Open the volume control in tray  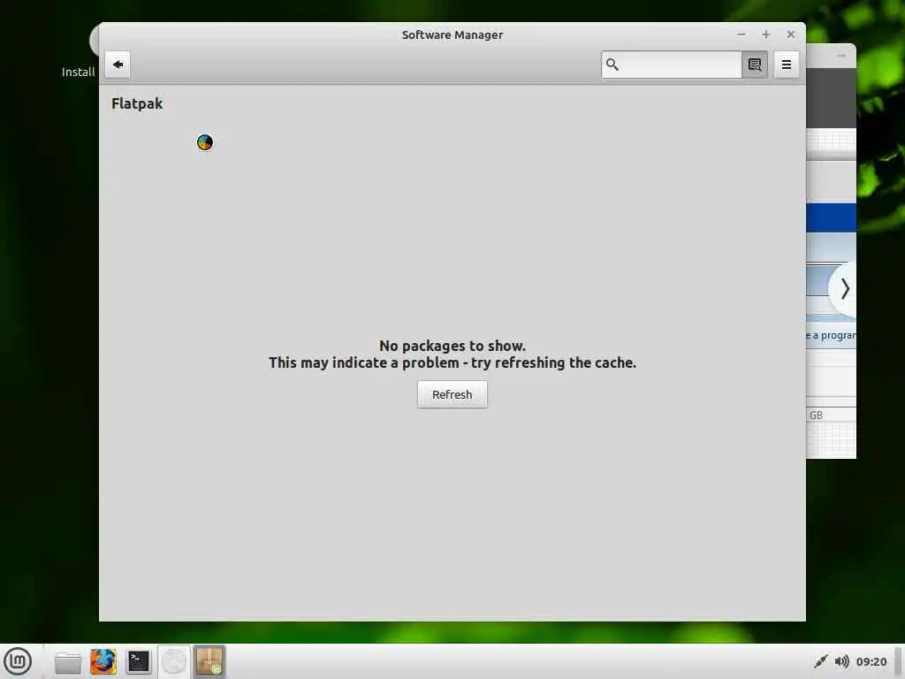tap(842, 661)
